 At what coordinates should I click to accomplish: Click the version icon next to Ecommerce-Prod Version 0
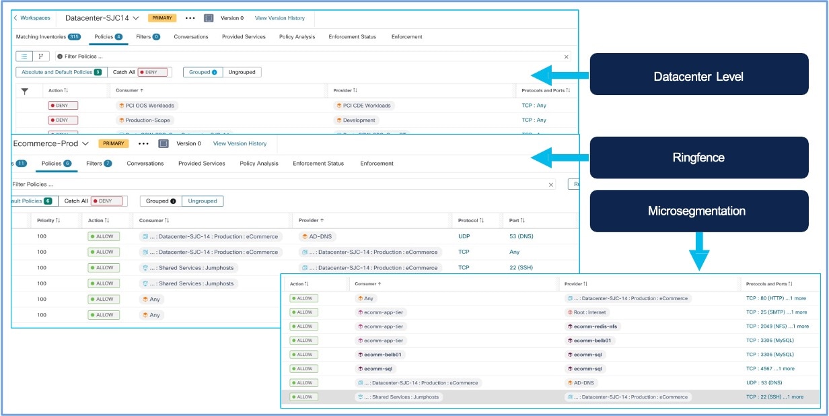click(x=163, y=143)
